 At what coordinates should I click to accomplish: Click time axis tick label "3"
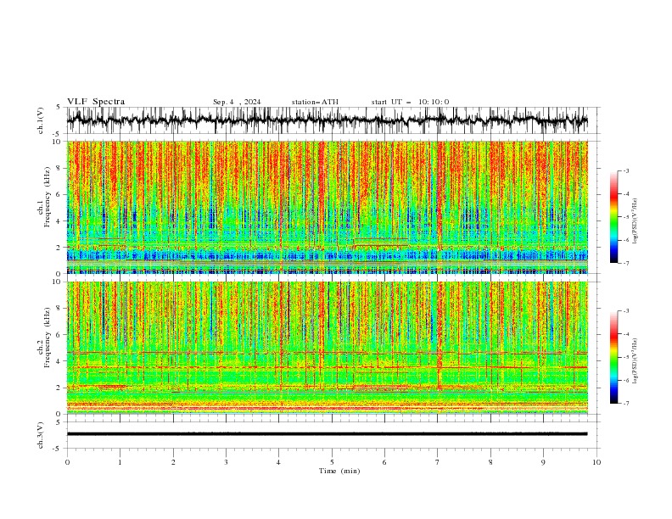point(226,462)
